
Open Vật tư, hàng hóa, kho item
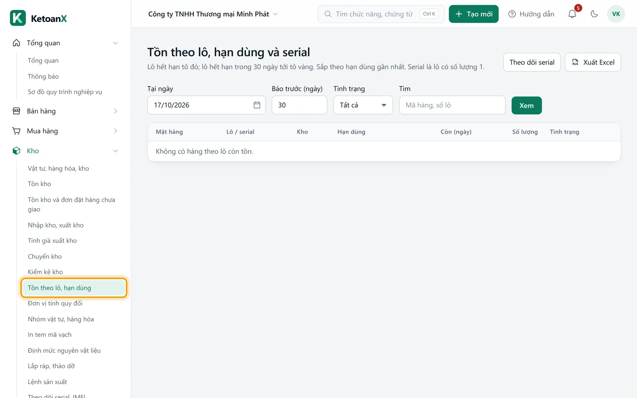pos(59,168)
